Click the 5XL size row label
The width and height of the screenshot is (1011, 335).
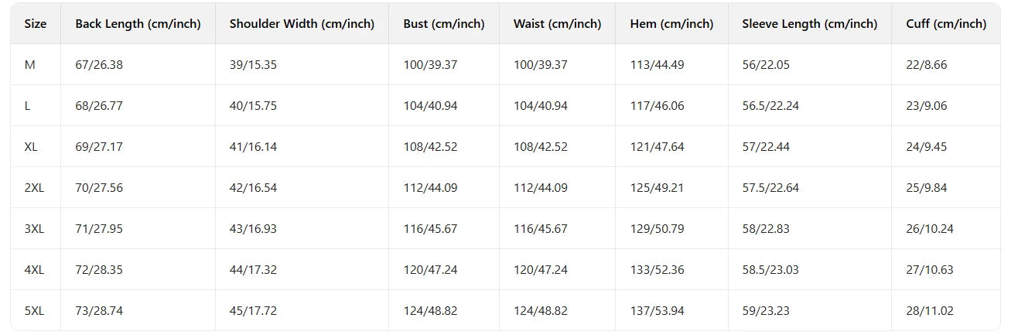click(34, 311)
